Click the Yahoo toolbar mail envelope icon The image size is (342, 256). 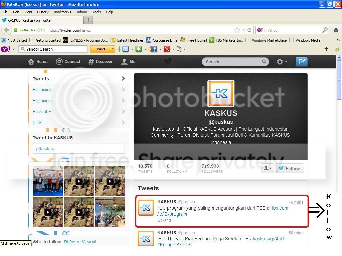(x=126, y=49)
